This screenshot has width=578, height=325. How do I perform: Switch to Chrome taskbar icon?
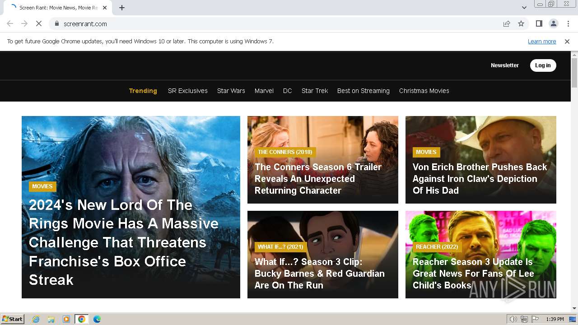pos(82,319)
